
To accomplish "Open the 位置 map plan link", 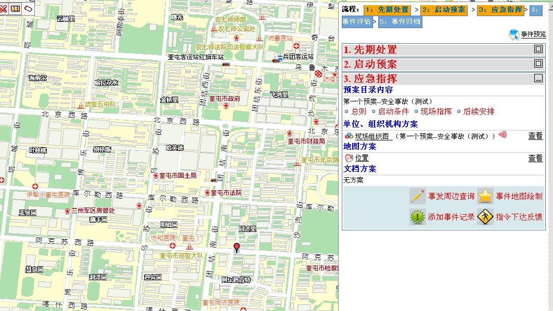I will 362,158.
